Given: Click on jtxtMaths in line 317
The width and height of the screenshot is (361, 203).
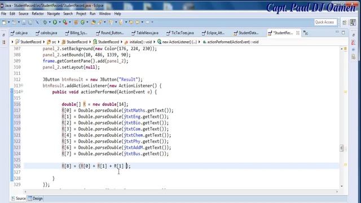Looking at the screenshot, I should pyautogui.click(x=134, y=111).
